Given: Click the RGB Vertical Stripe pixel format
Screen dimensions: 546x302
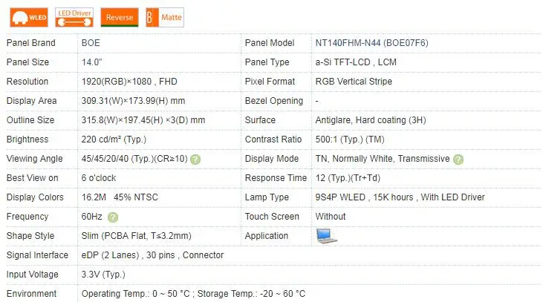Looking at the screenshot, I should point(354,82).
